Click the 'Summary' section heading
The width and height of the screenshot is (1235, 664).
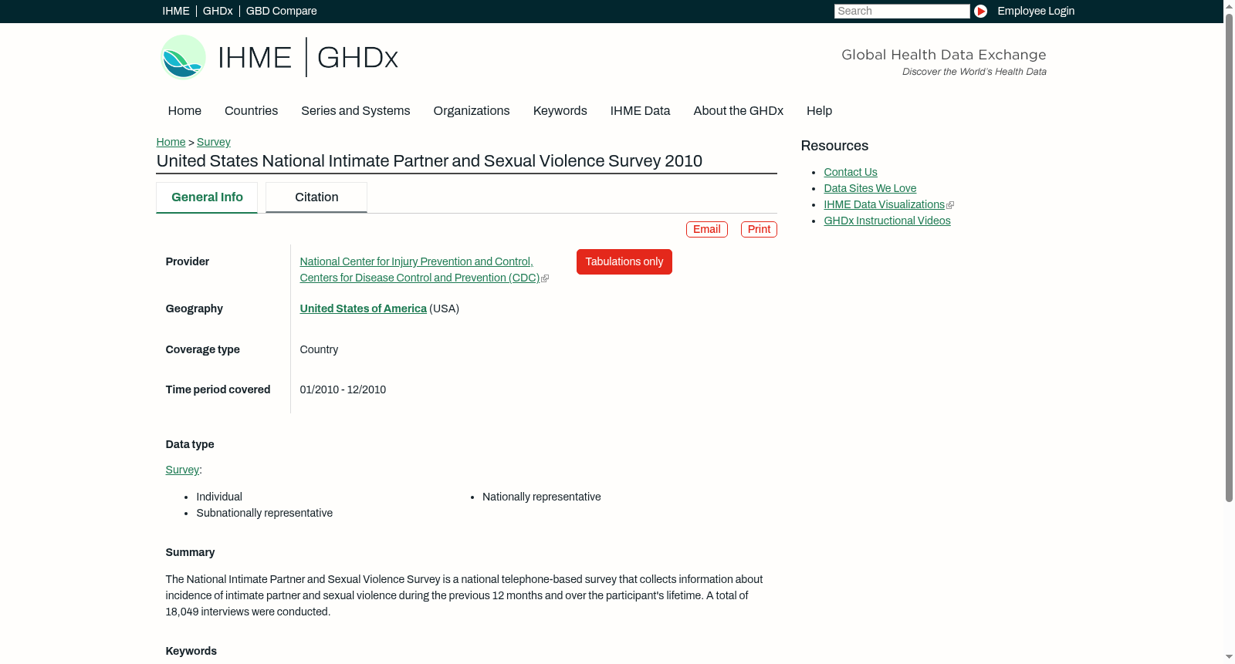click(190, 552)
